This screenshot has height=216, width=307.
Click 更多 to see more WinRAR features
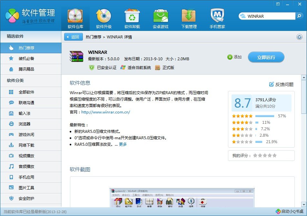[123, 144]
